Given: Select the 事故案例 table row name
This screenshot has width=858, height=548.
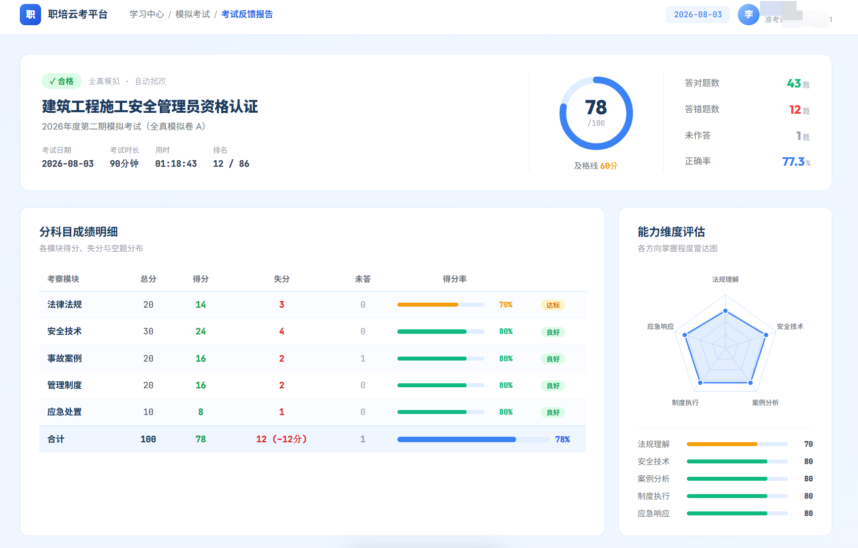Looking at the screenshot, I should (65, 359).
